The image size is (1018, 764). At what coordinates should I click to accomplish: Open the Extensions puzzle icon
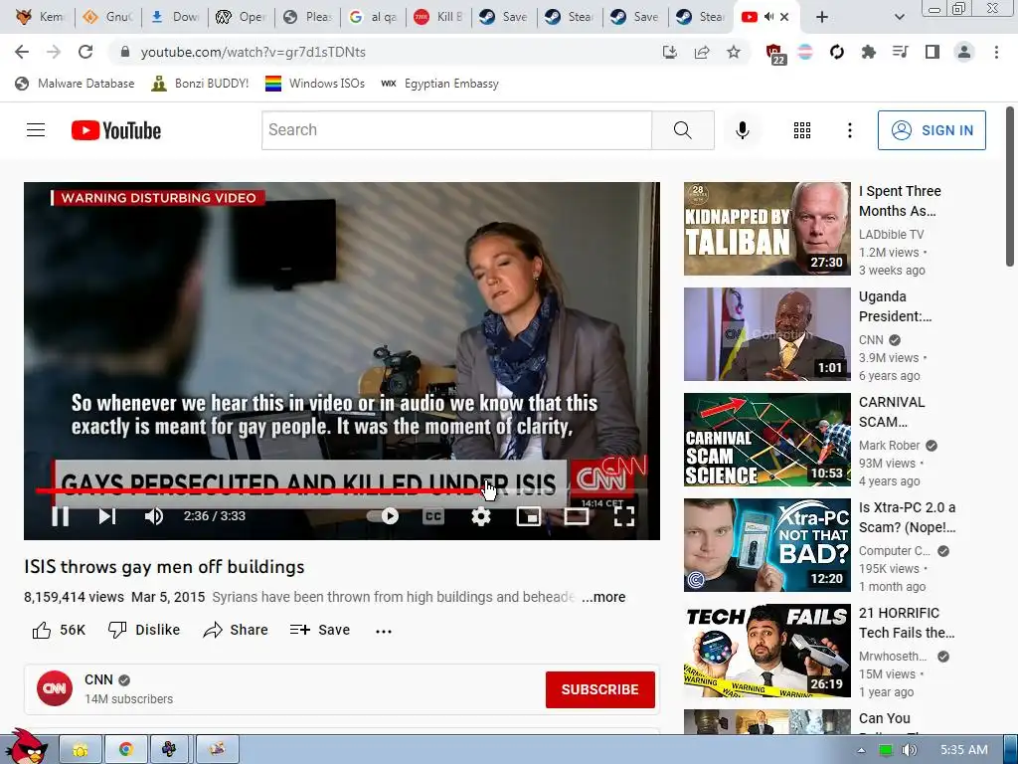tap(869, 52)
